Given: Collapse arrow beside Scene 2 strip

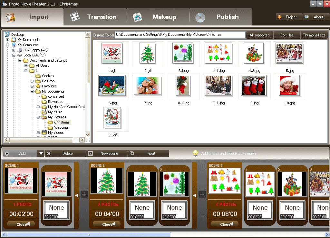Looking at the screenshot, I should [x=195, y=195].
